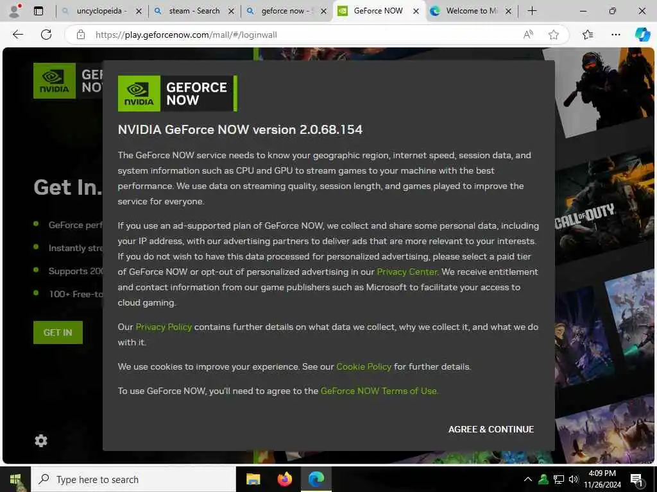This screenshot has height=492, width=657.
Task: Close the steam - Search tab
Action: click(231, 12)
